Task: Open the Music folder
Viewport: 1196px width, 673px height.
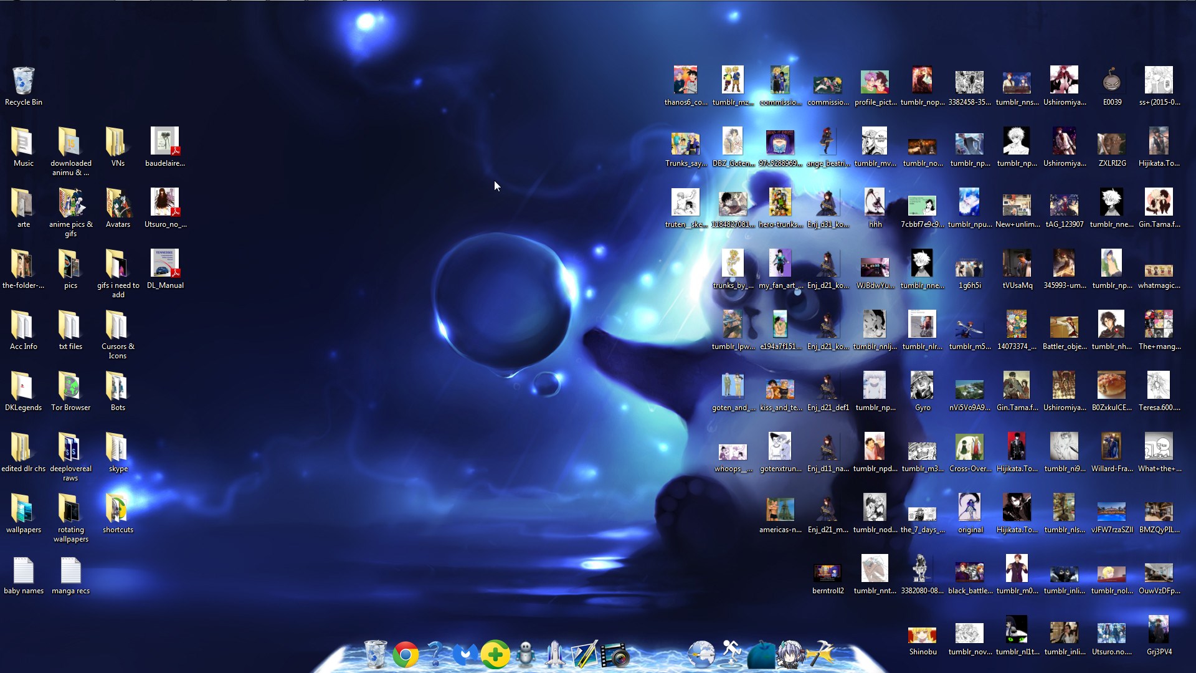Action: coord(23,147)
